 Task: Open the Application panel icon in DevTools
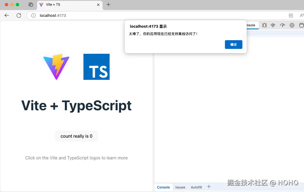302,25
